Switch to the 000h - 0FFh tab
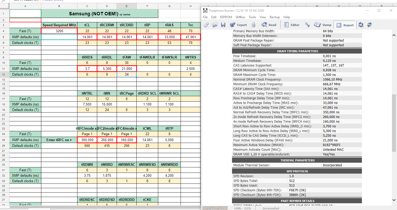Viewport: 397px width, 210px height. click(x=215, y=208)
